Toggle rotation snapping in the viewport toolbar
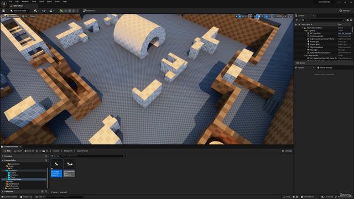354x199 pixels. coord(267,16)
